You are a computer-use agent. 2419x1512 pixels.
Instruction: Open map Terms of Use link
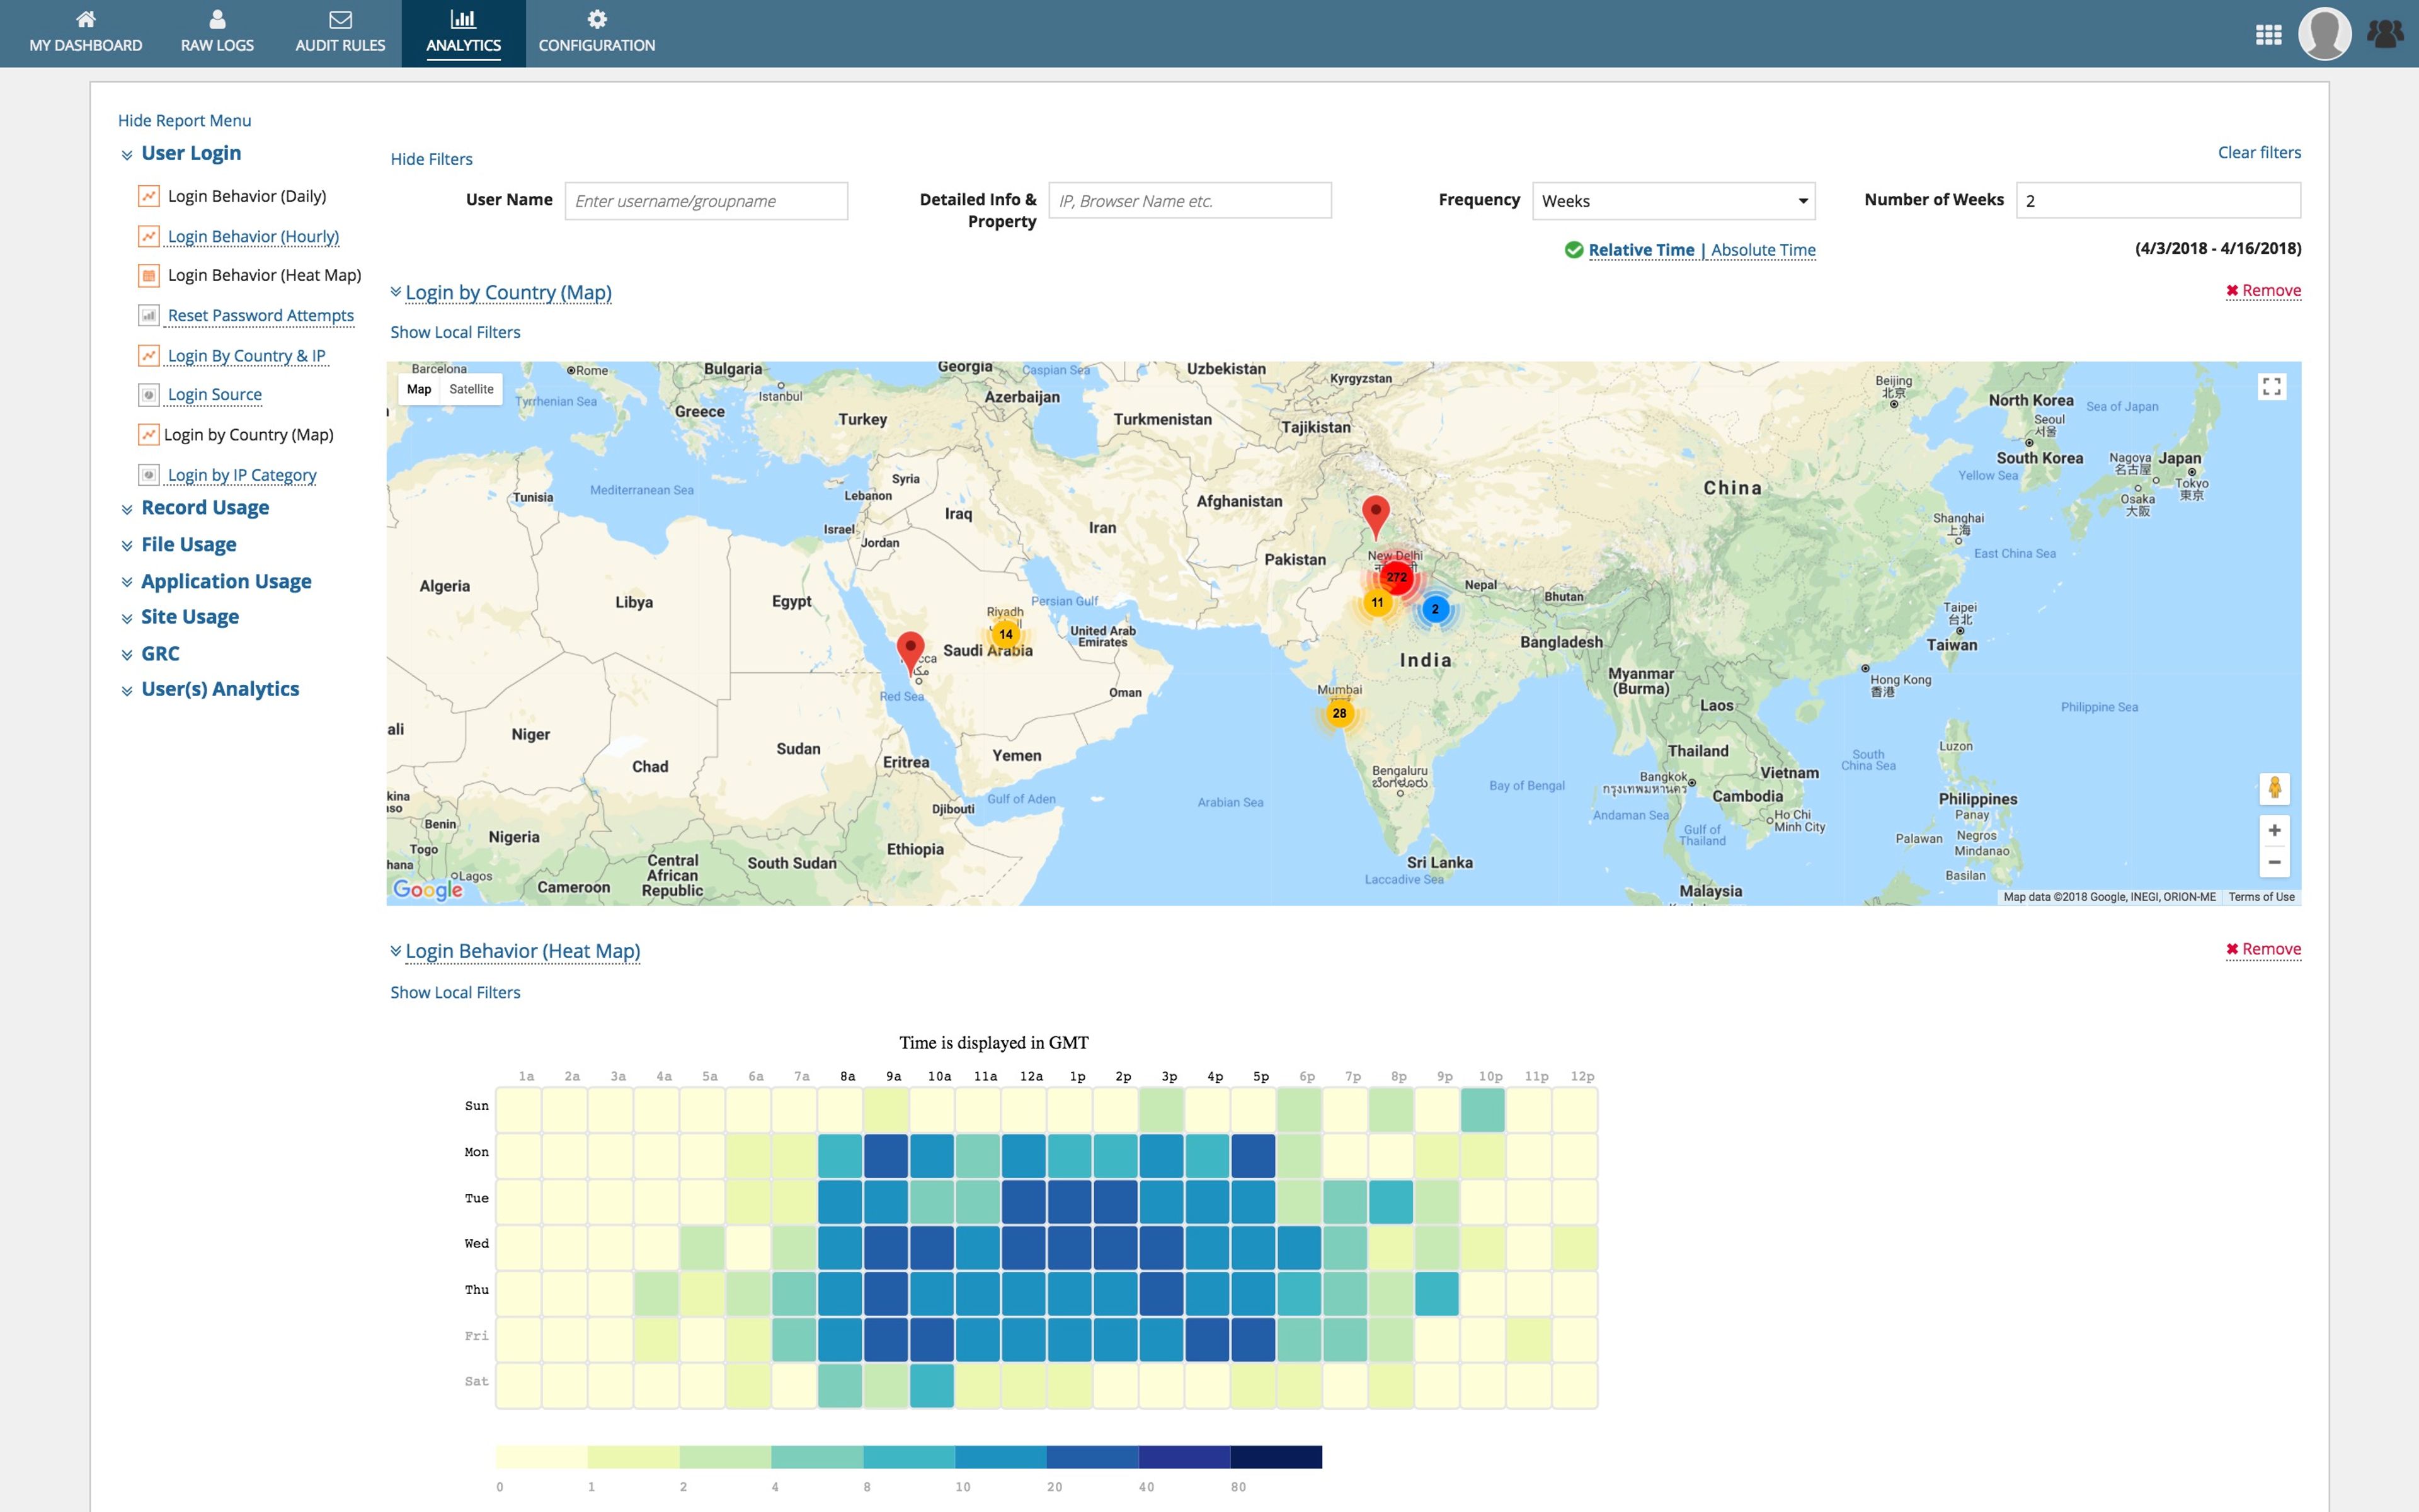[x=2261, y=897]
